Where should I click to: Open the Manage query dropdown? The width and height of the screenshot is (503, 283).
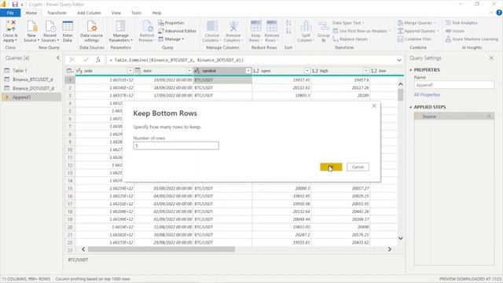[171, 39]
